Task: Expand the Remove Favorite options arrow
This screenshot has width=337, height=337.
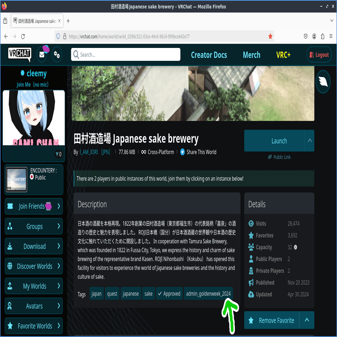Action: click(x=307, y=320)
